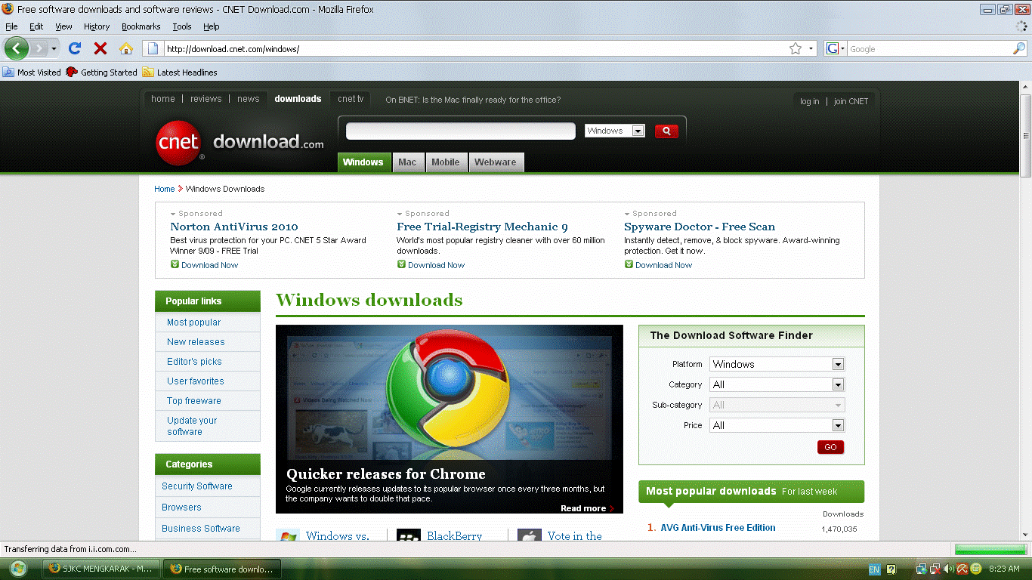The height and width of the screenshot is (580, 1032).
Task: Switch to the Mac tab
Action: coord(407,162)
